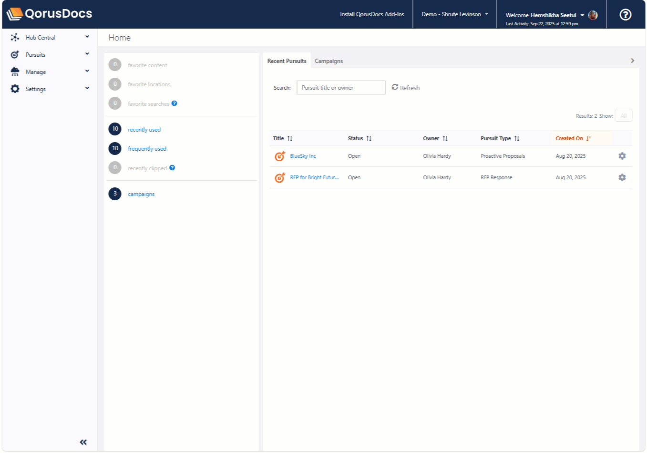Open settings gear for BlueSky Inc row

coord(622,156)
